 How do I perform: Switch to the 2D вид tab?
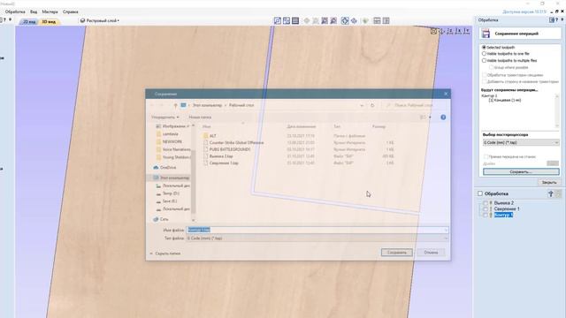pyautogui.click(x=29, y=21)
